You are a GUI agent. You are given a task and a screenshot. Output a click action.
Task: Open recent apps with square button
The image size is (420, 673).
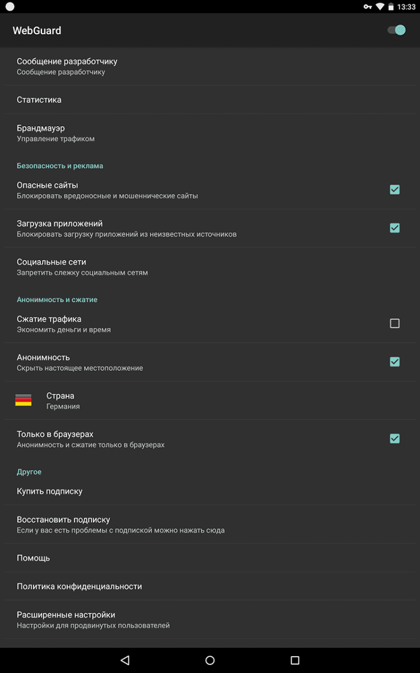coord(295,660)
